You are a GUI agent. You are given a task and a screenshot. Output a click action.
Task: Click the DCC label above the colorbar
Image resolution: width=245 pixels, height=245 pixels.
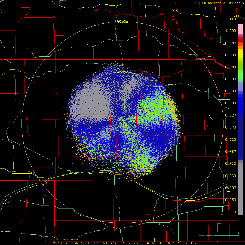coord(239,16)
